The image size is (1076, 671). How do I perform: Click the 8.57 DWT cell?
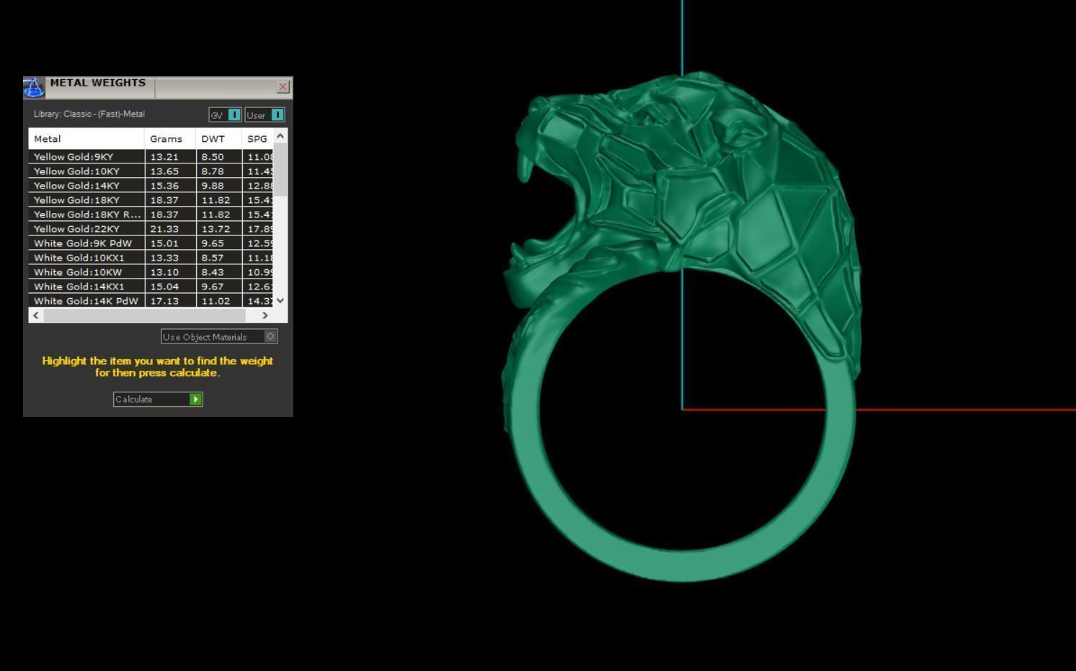click(x=219, y=257)
